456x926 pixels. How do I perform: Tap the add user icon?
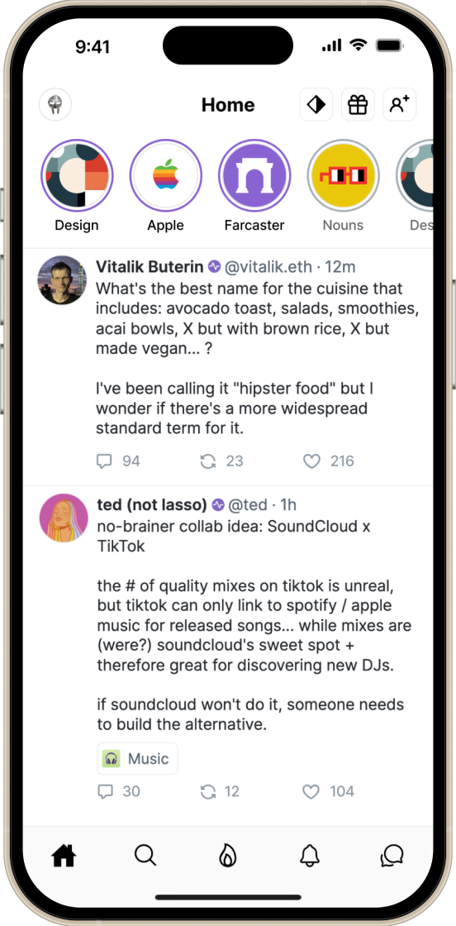tap(400, 105)
